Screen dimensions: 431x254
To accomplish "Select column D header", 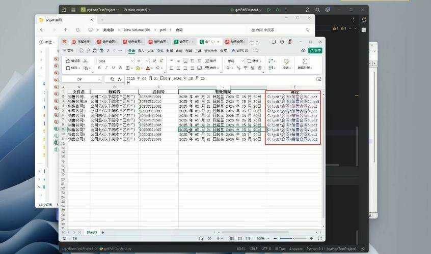I will [222, 87].
